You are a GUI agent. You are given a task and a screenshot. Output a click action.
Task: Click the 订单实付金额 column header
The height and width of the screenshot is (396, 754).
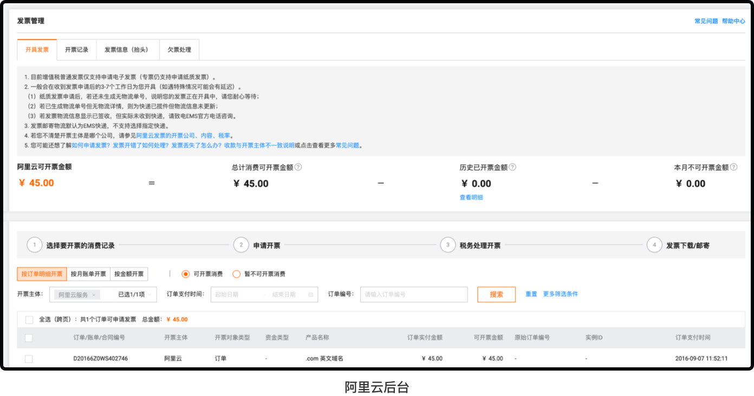click(x=425, y=338)
